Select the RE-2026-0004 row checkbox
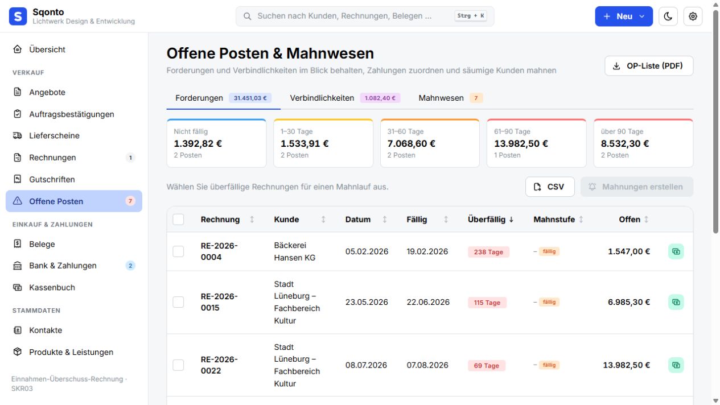 point(178,251)
